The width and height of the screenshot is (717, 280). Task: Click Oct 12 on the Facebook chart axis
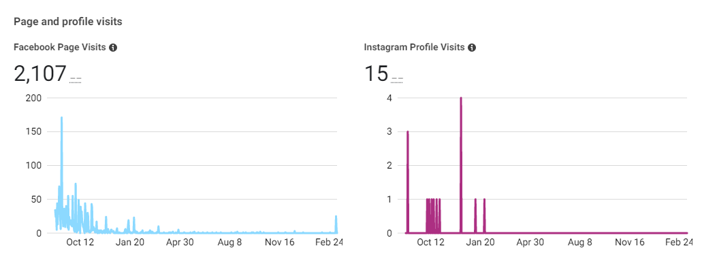tap(80, 242)
